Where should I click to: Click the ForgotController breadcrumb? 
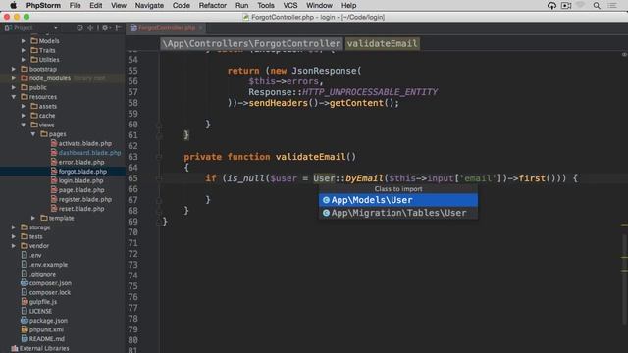[x=251, y=43]
